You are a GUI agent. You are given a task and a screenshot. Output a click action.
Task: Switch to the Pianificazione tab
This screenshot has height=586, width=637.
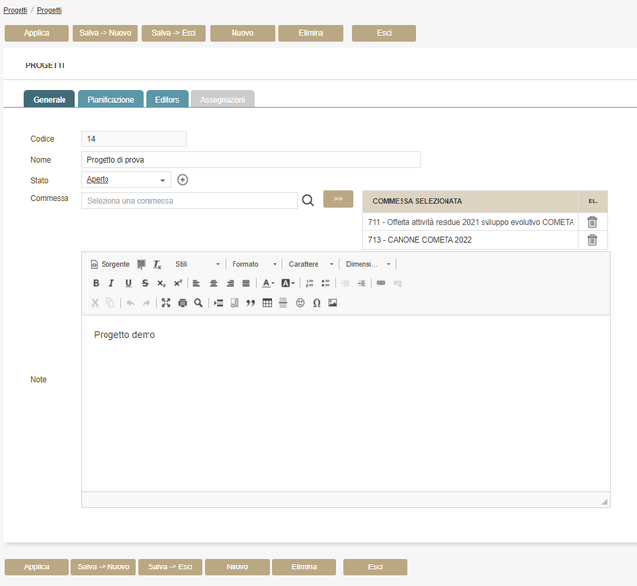pyautogui.click(x=110, y=100)
